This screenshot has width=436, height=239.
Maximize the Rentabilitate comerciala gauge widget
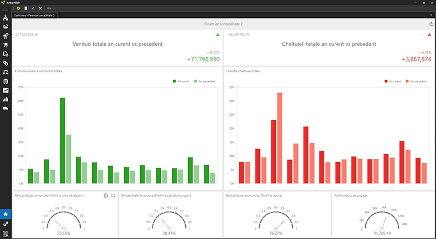point(113,195)
